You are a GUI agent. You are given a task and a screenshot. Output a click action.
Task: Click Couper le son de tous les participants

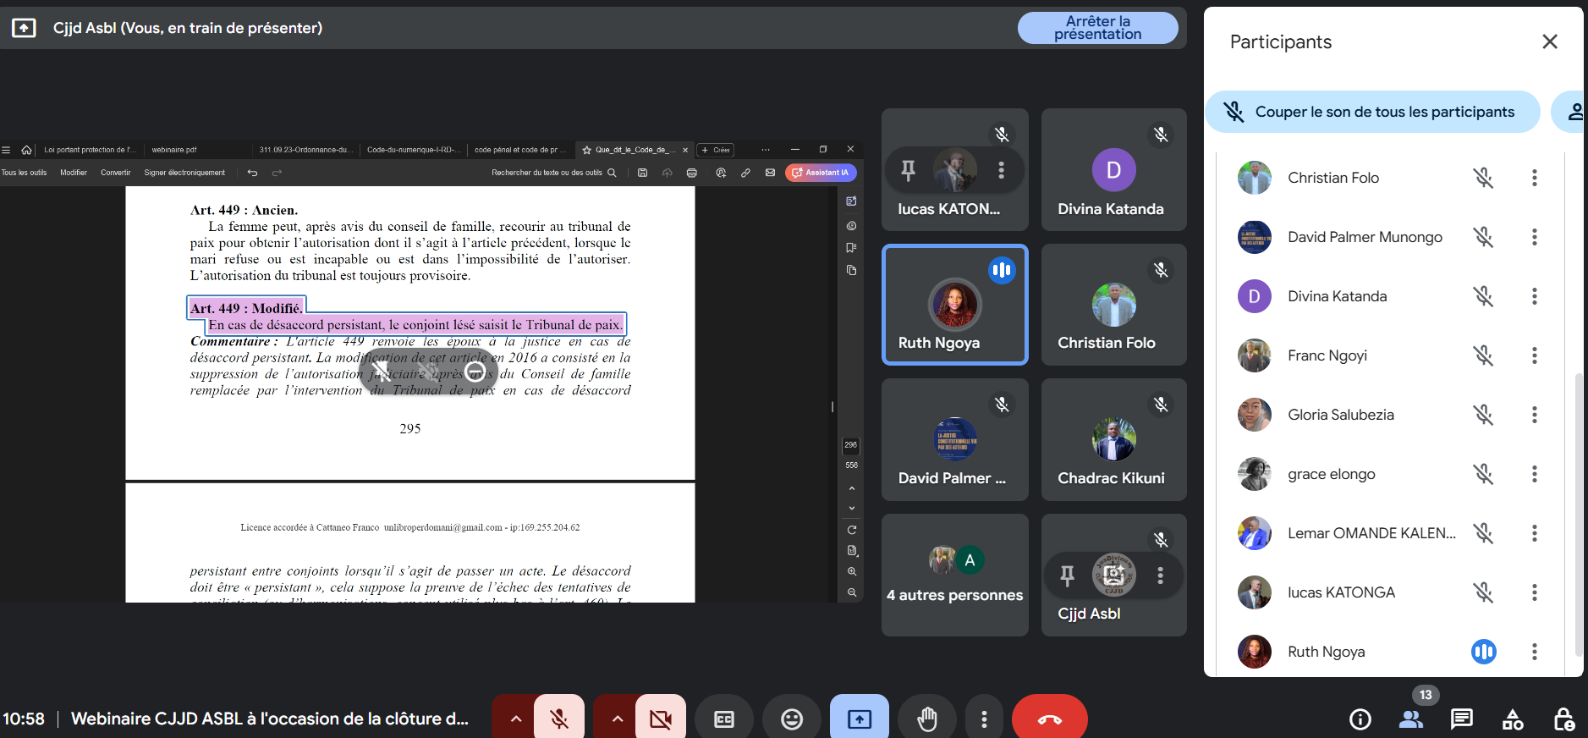tap(1371, 112)
